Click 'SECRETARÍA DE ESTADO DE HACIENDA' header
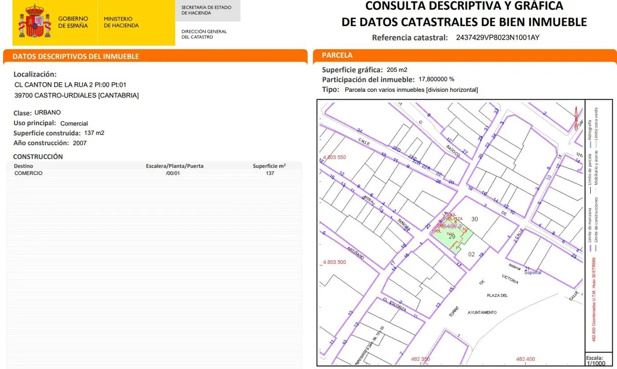This screenshot has height=369, width=617. click(x=206, y=10)
